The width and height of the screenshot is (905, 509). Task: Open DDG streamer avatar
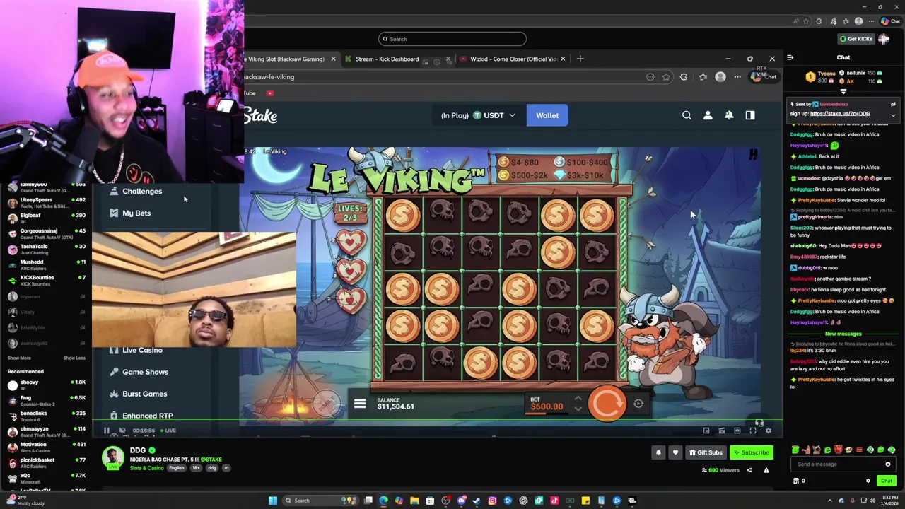point(112,457)
